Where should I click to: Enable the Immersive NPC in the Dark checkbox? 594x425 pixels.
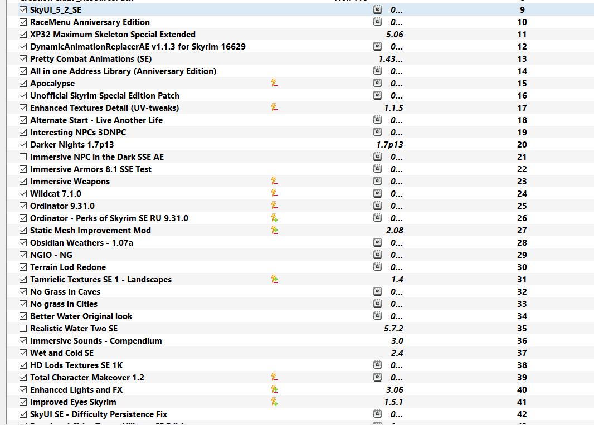23,157
